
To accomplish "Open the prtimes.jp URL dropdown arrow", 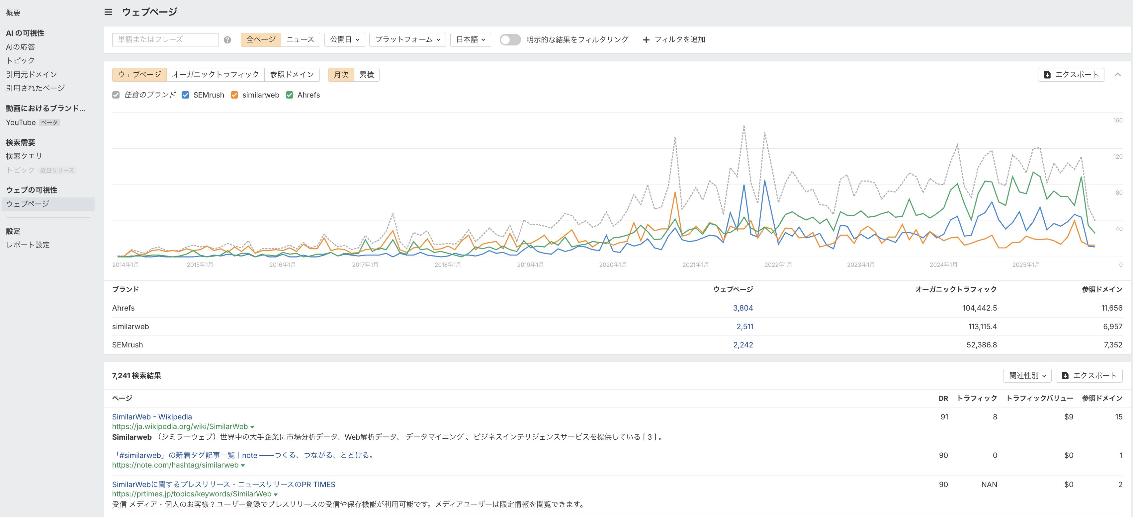I will pyautogui.click(x=276, y=494).
